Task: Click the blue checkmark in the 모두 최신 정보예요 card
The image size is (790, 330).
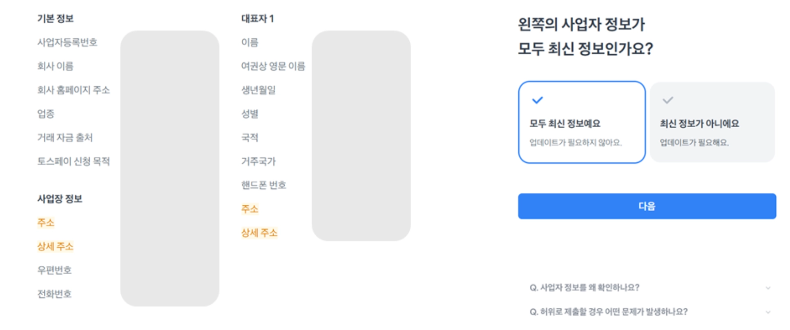Action: click(537, 100)
